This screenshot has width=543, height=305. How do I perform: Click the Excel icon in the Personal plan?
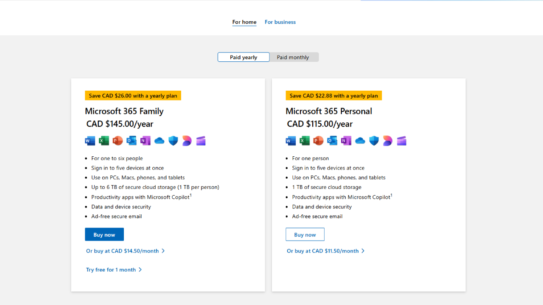tap(305, 141)
